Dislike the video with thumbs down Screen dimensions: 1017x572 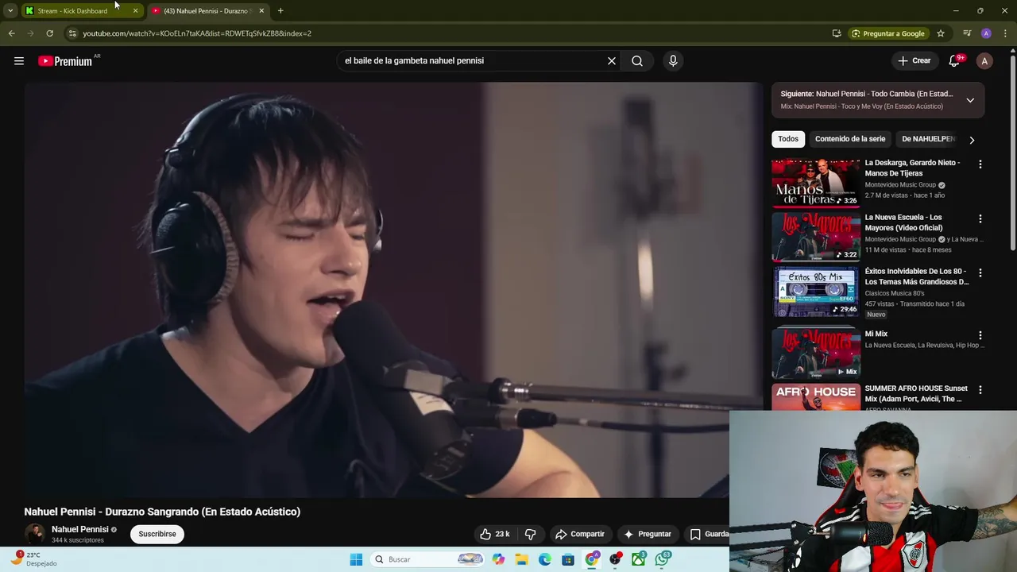point(531,534)
